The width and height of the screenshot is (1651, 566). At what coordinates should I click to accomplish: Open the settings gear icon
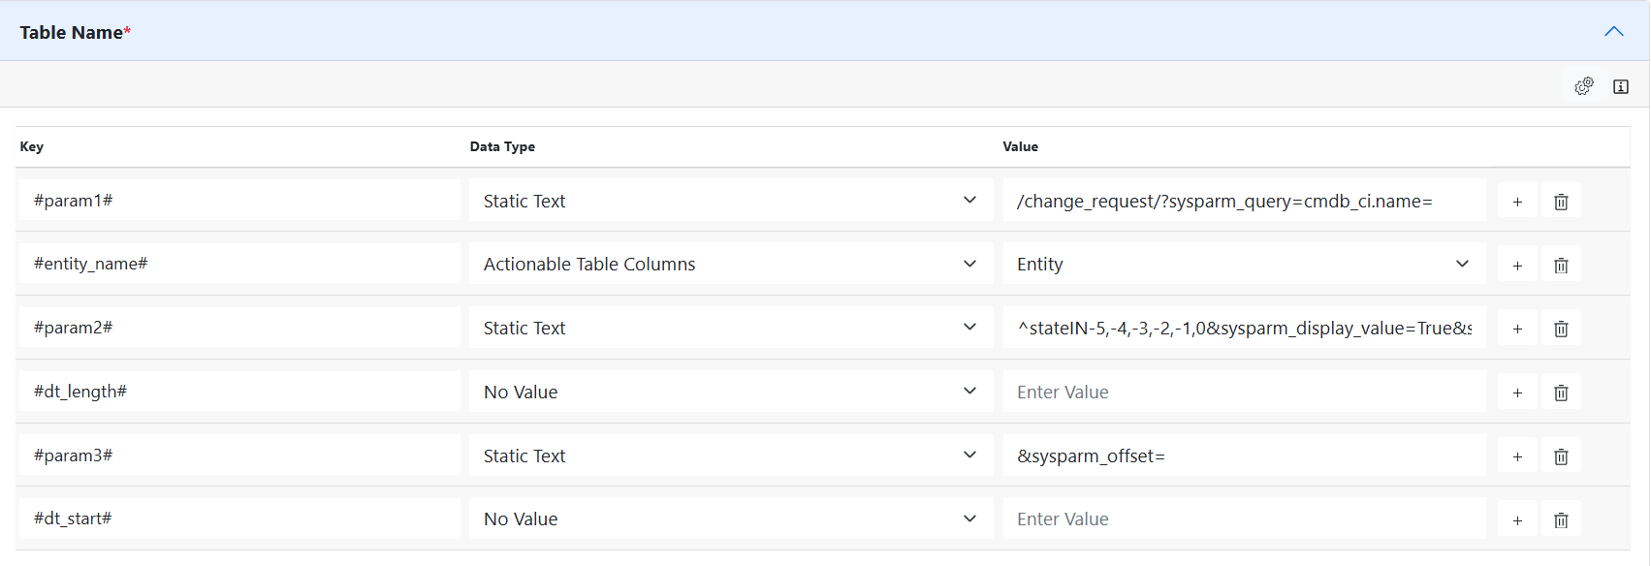pyautogui.click(x=1584, y=86)
